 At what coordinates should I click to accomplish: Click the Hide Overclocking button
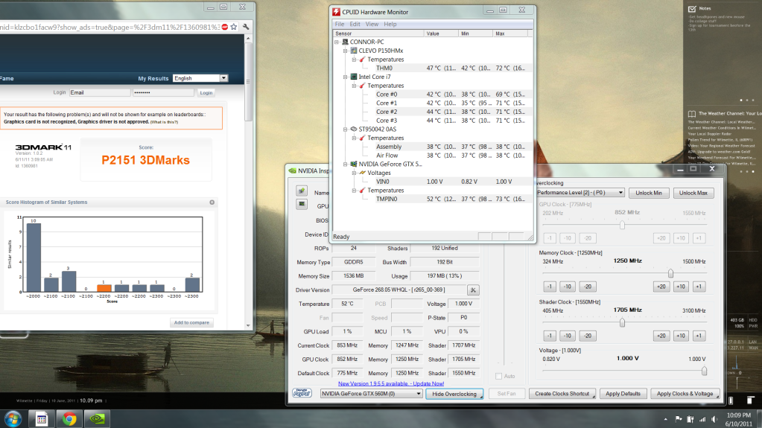pos(454,394)
